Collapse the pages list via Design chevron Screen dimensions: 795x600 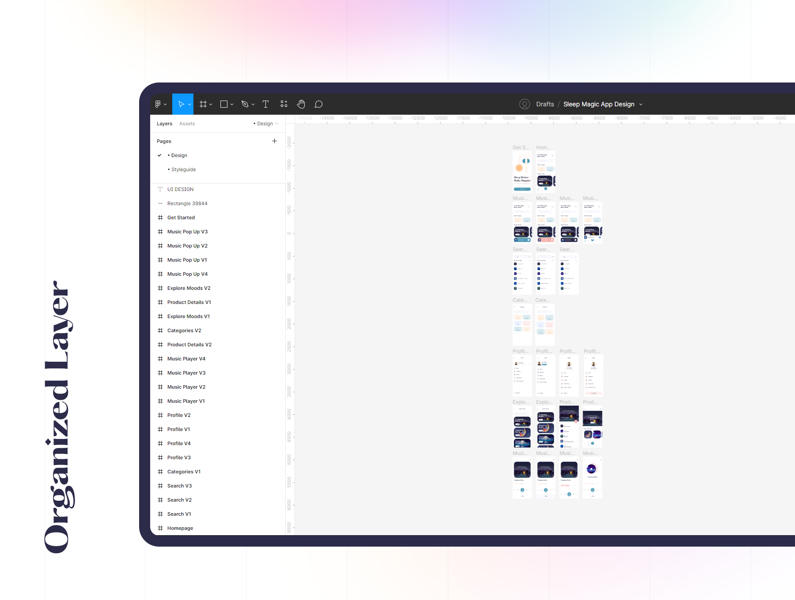pyautogui.click(x=276, y=124)
